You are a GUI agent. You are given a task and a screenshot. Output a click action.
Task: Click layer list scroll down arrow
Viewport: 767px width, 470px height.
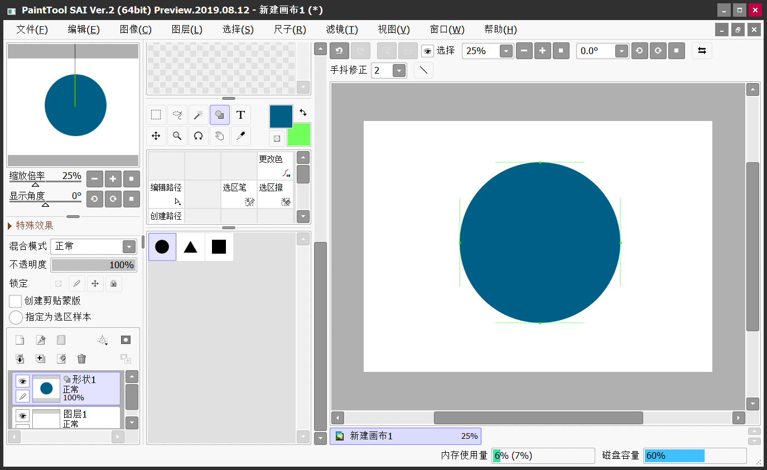(132, 423)
